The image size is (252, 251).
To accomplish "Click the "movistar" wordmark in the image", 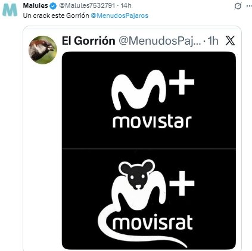I will coord(152,121).
